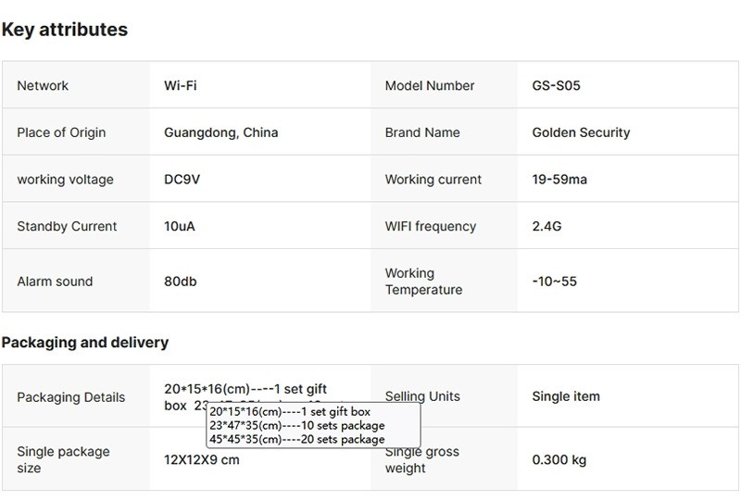
Task: Click the Guangdong, China value
Action: click(221, 132)
